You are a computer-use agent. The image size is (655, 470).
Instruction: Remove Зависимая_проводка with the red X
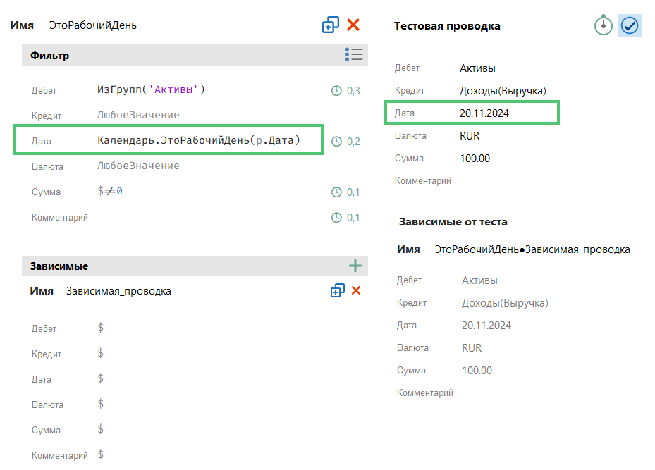[356, 291]
